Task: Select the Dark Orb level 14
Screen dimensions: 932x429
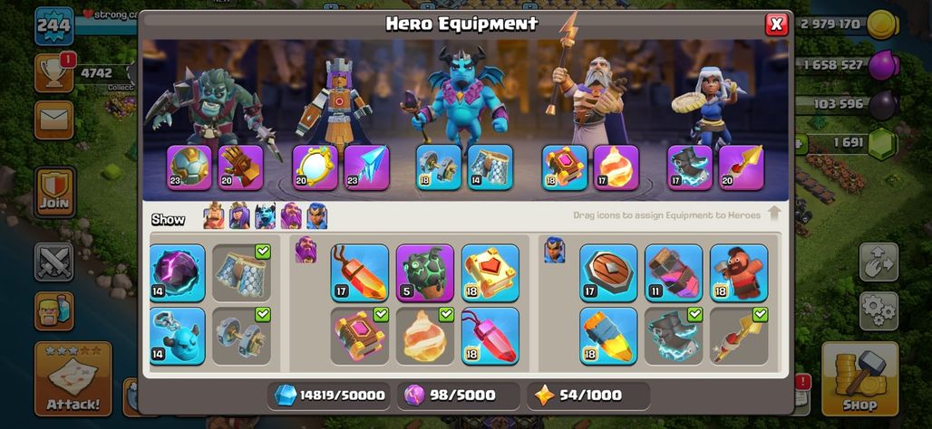Action: point(177,273)
